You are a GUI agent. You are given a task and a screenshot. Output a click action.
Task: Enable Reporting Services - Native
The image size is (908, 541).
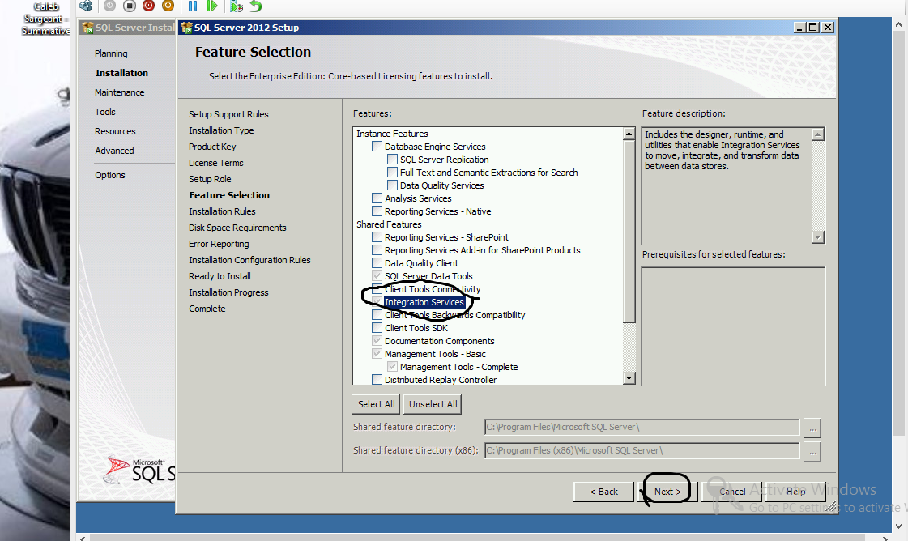[377, 211]
